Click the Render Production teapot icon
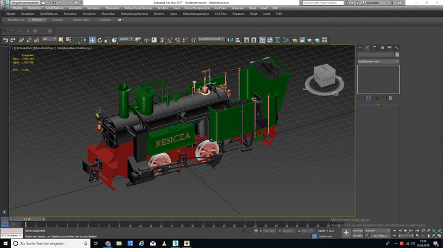 310,40
